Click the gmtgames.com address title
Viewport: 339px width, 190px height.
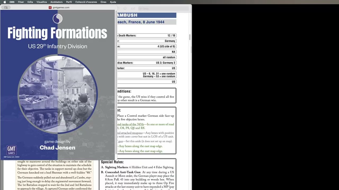pyautogui.click(x=61, y=7)
